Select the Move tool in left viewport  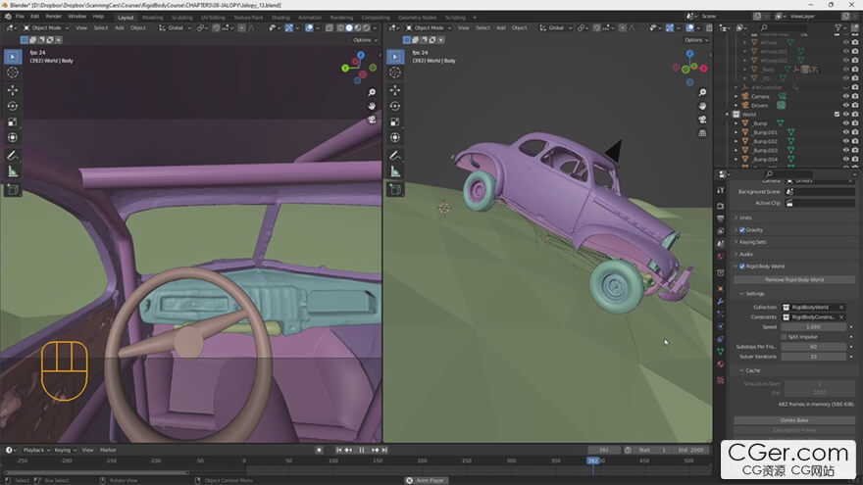[x=13, y=89]
